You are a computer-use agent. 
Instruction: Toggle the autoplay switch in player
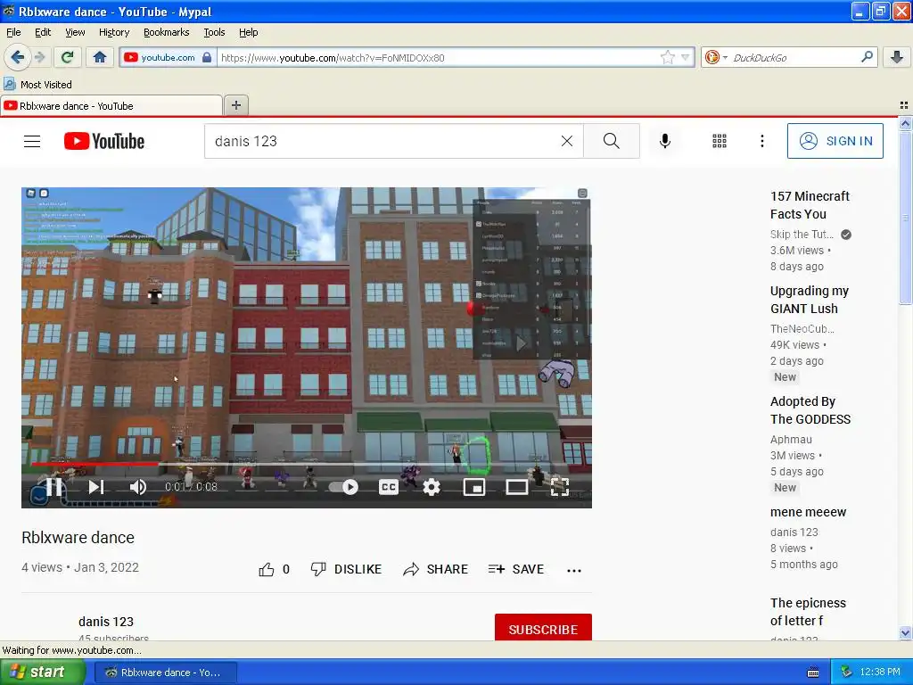343,487
